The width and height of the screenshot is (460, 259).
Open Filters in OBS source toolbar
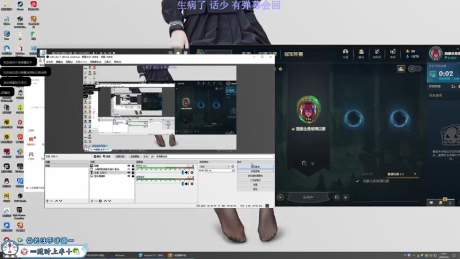coord(107,157)
